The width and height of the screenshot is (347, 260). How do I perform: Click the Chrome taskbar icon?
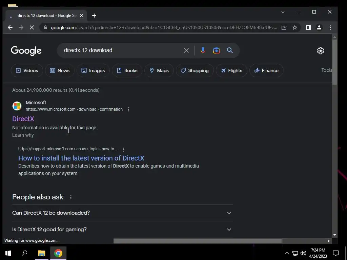pos(58,253)
